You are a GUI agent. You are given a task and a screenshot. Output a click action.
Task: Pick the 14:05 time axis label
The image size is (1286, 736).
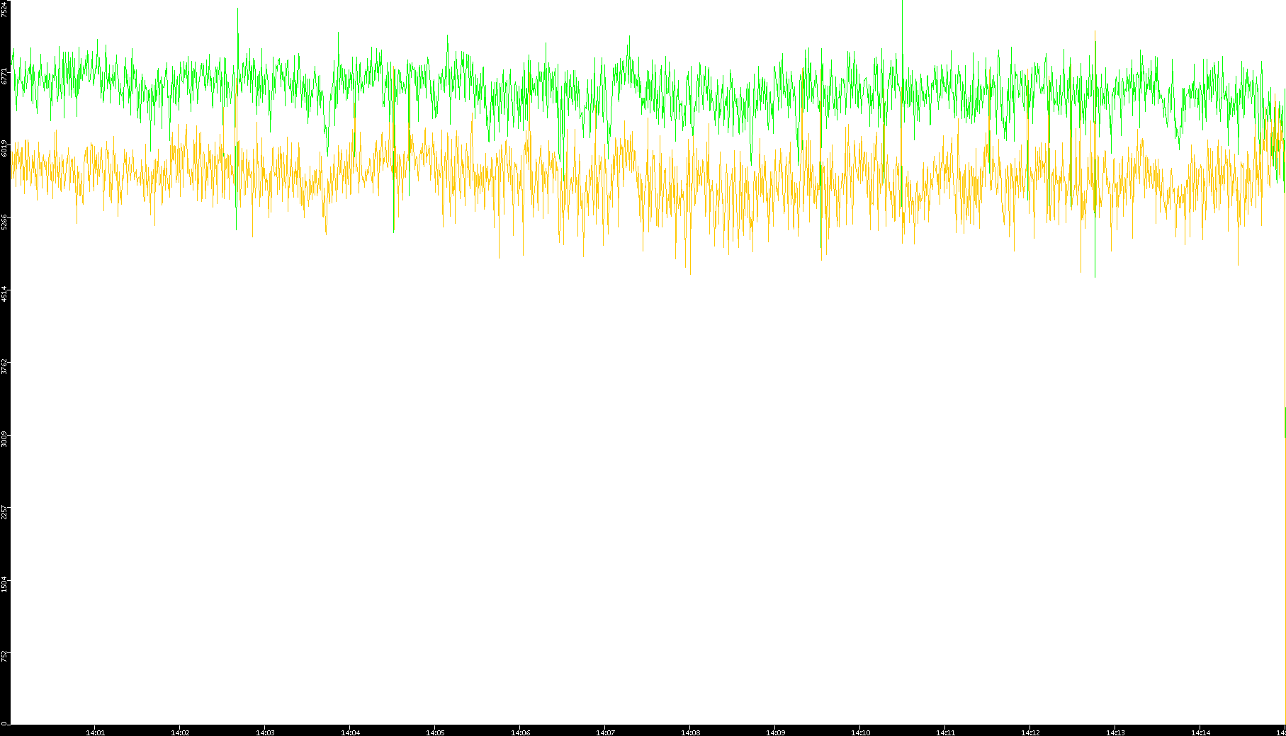435,732
